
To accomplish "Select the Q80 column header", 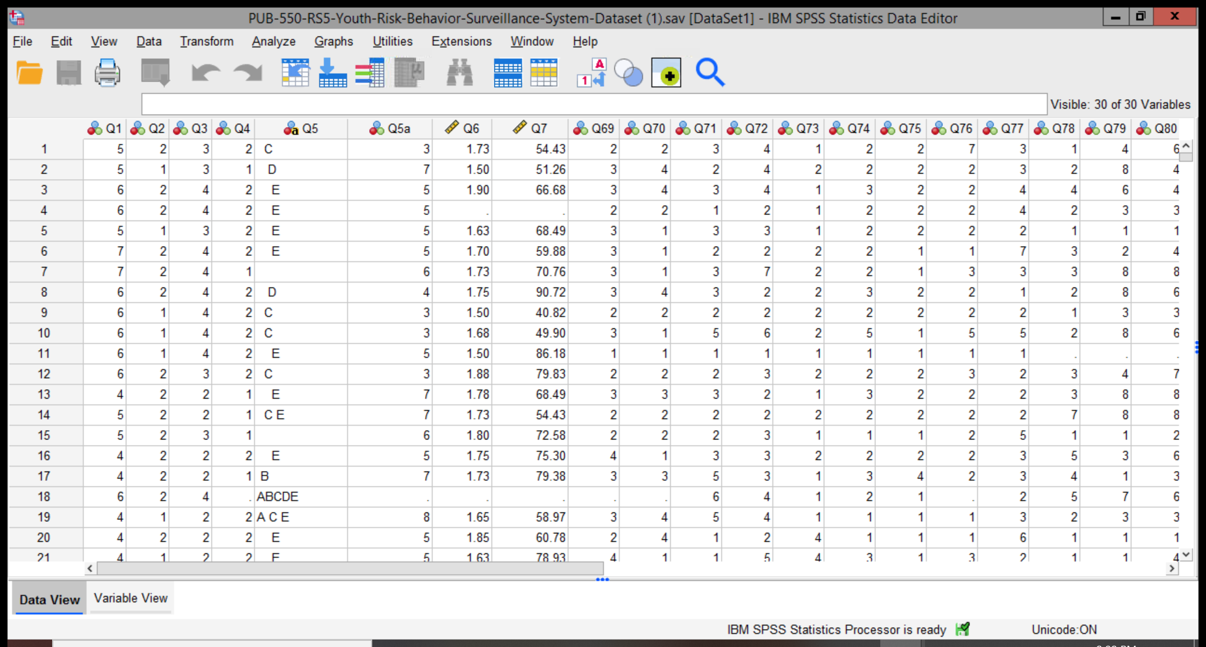I will (1156, 128).
